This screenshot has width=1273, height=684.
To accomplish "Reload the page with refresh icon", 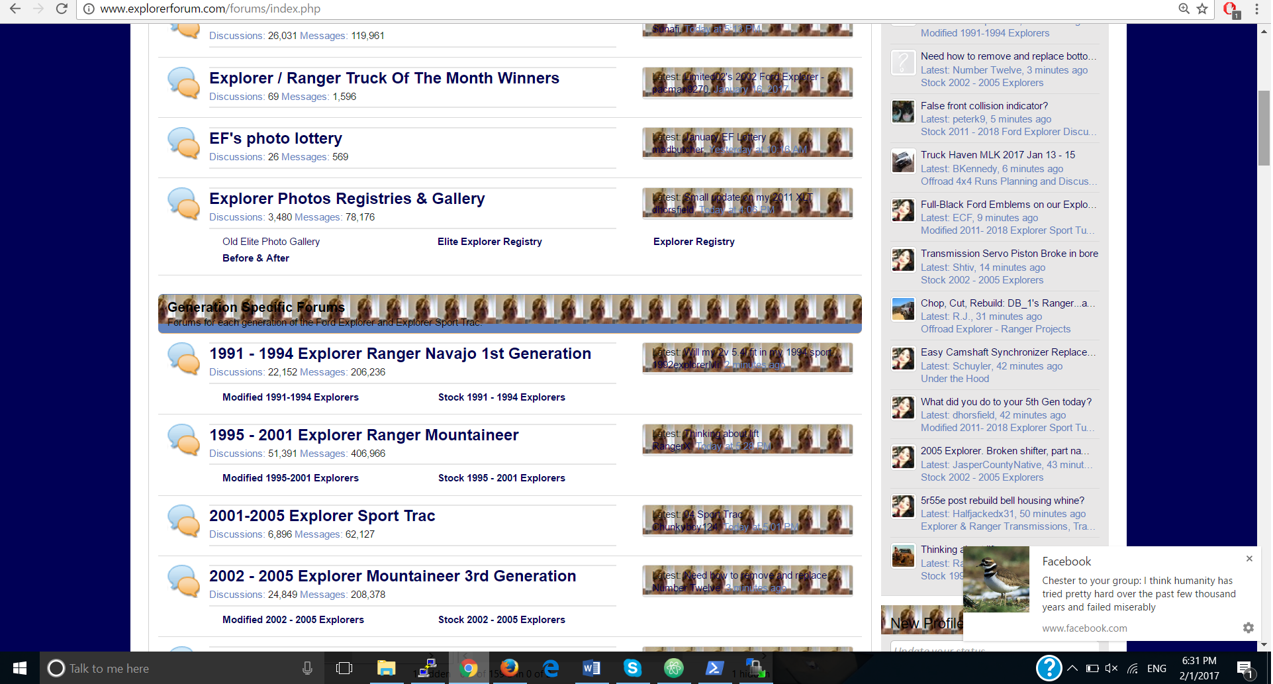I will pyautogui.click(x=62, y=9).
